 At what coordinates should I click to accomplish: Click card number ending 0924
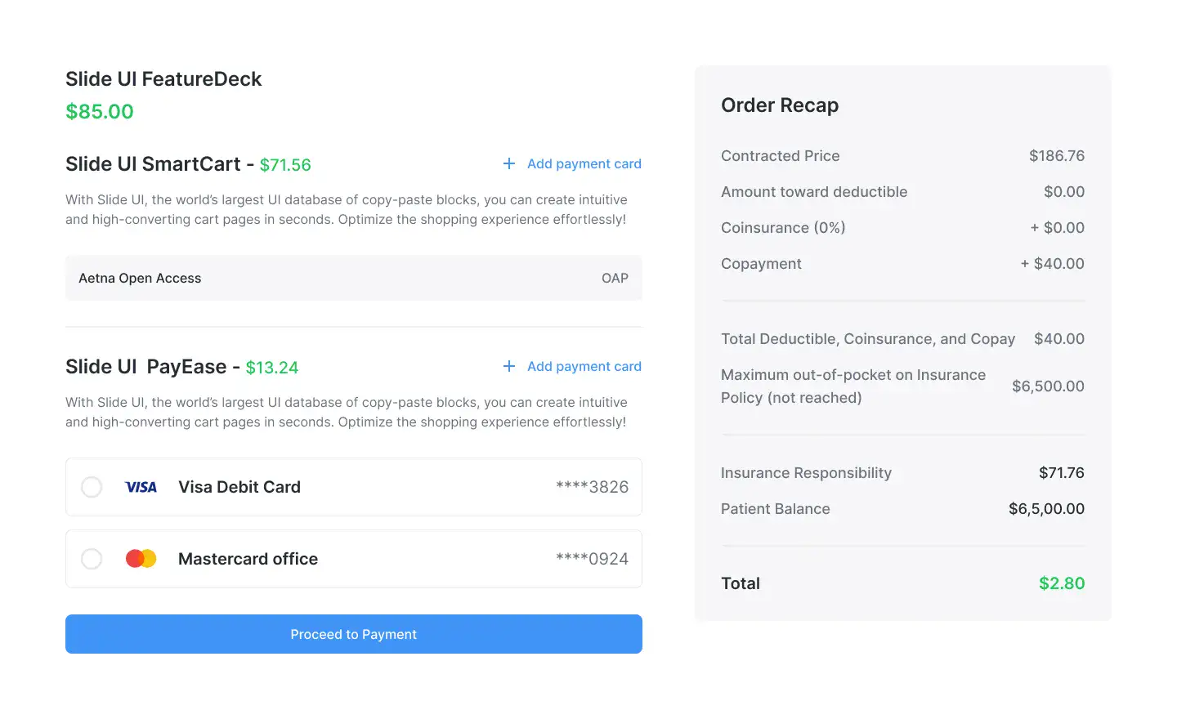tap(592, 559)
